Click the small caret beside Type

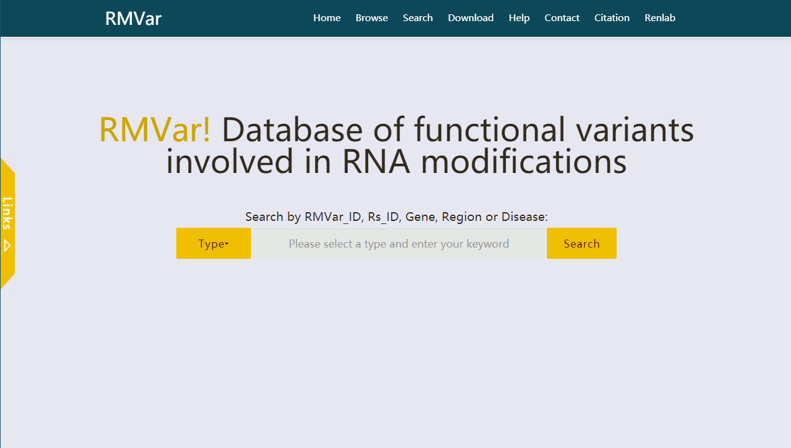coord(227,244)
